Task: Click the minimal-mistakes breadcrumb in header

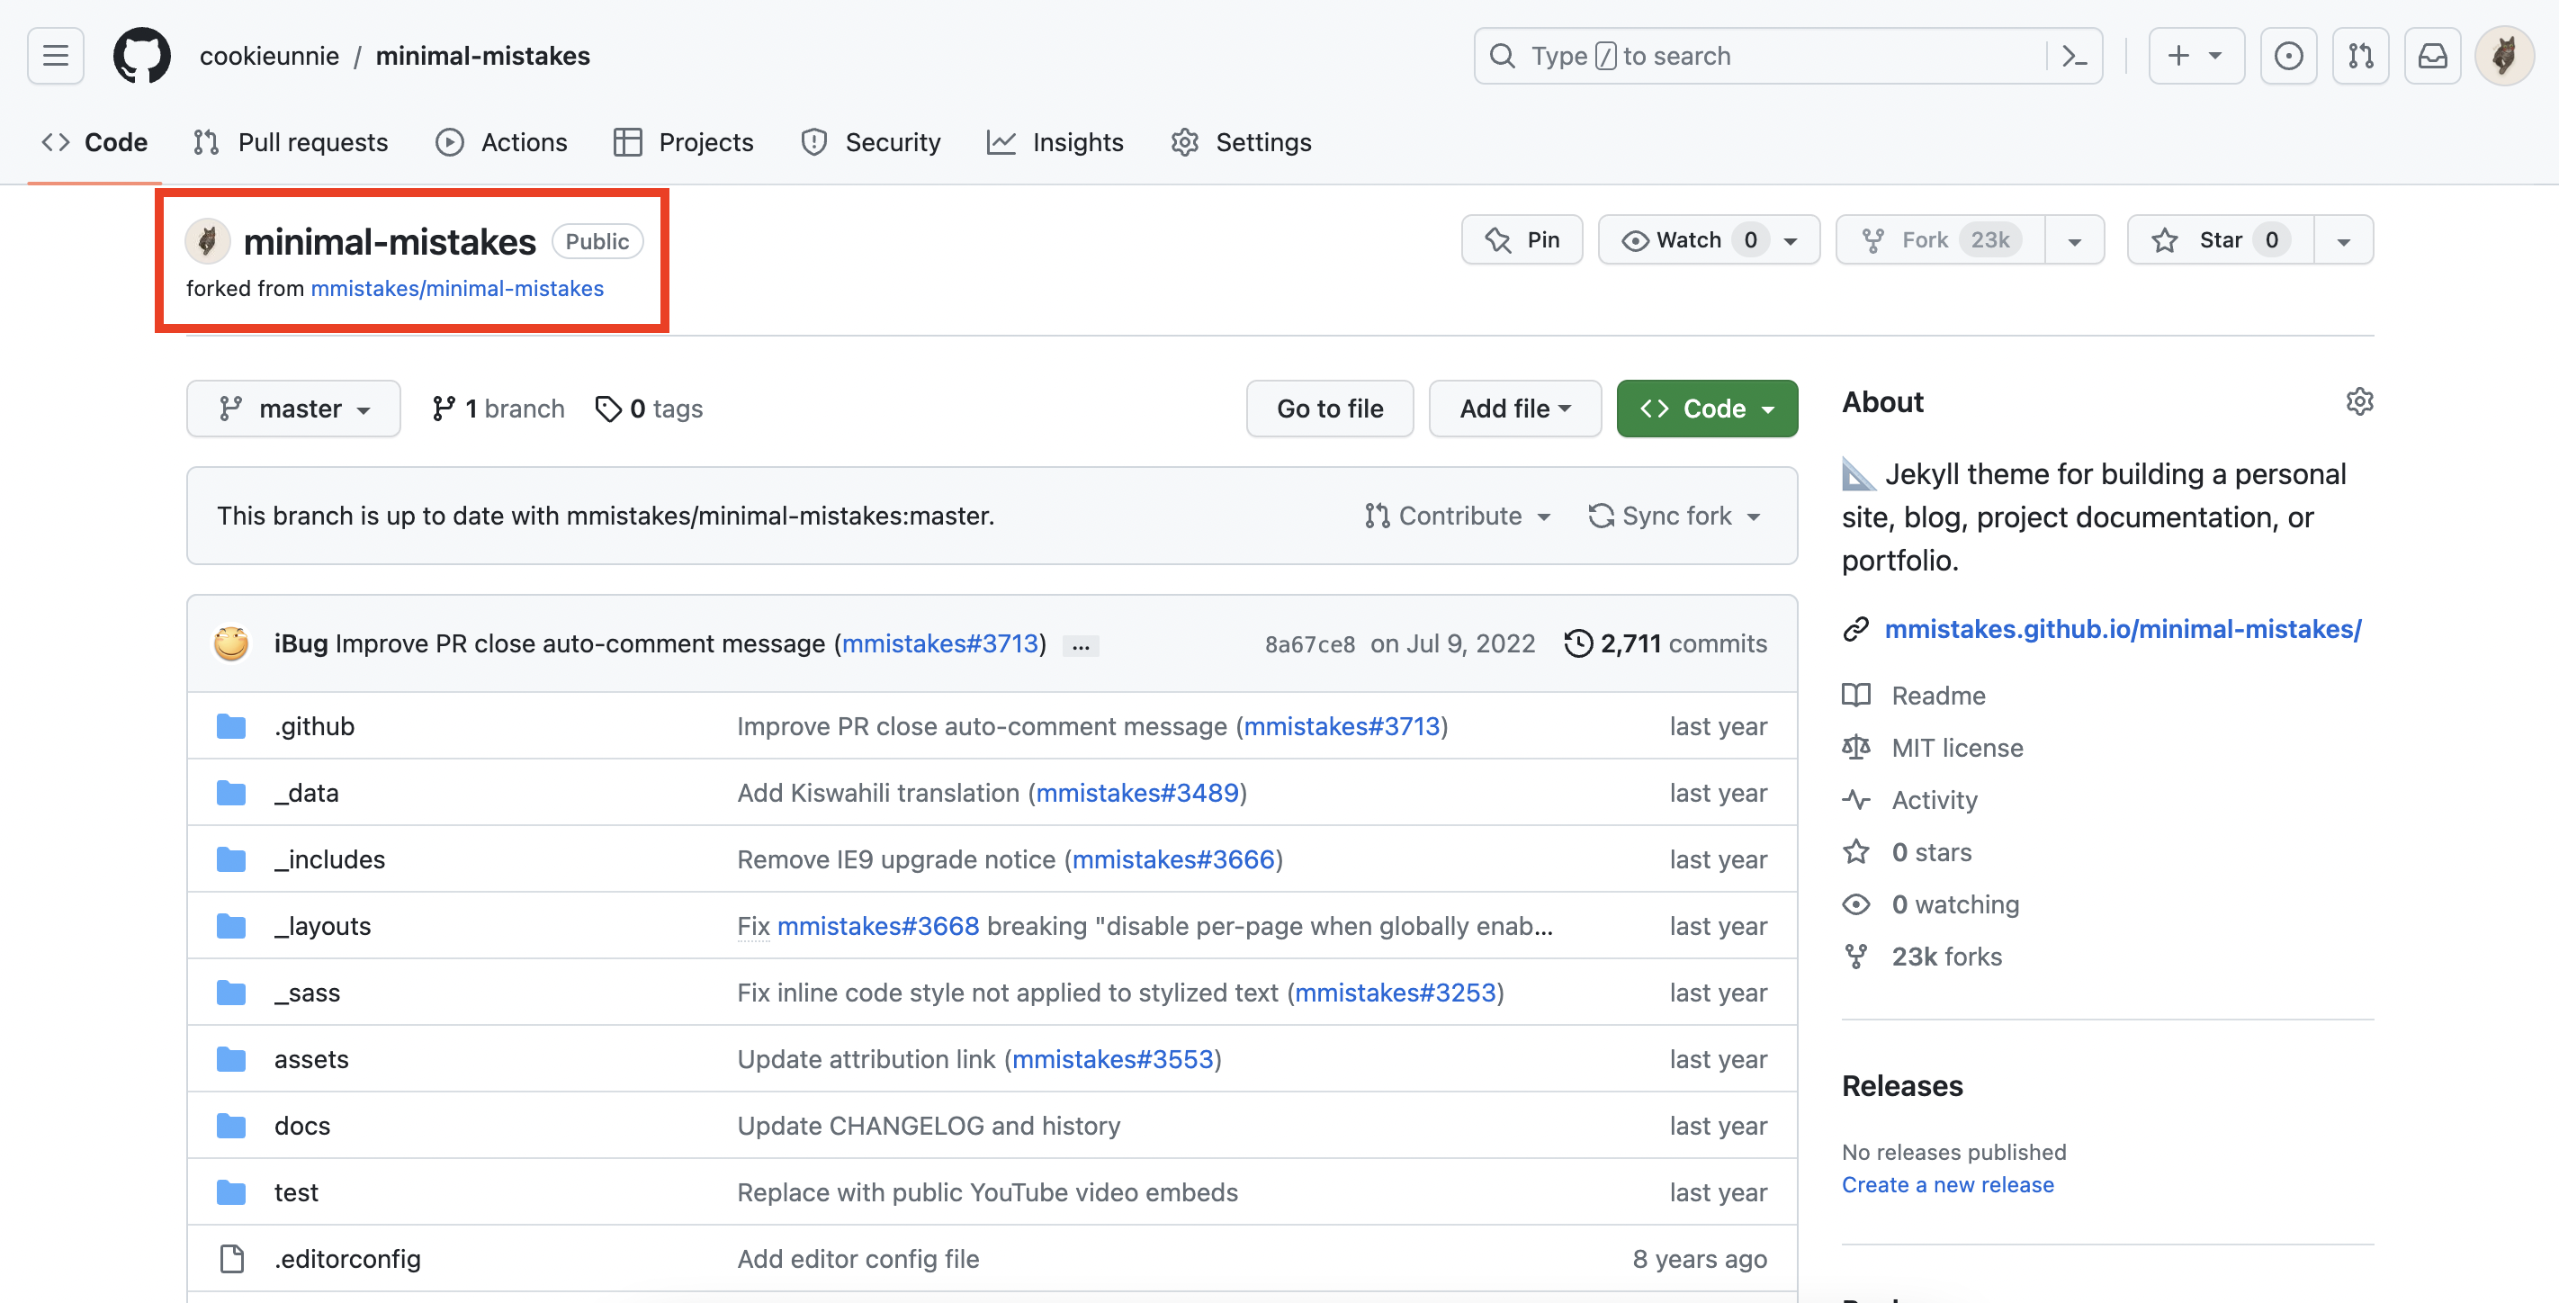Action: pos(483,56)
